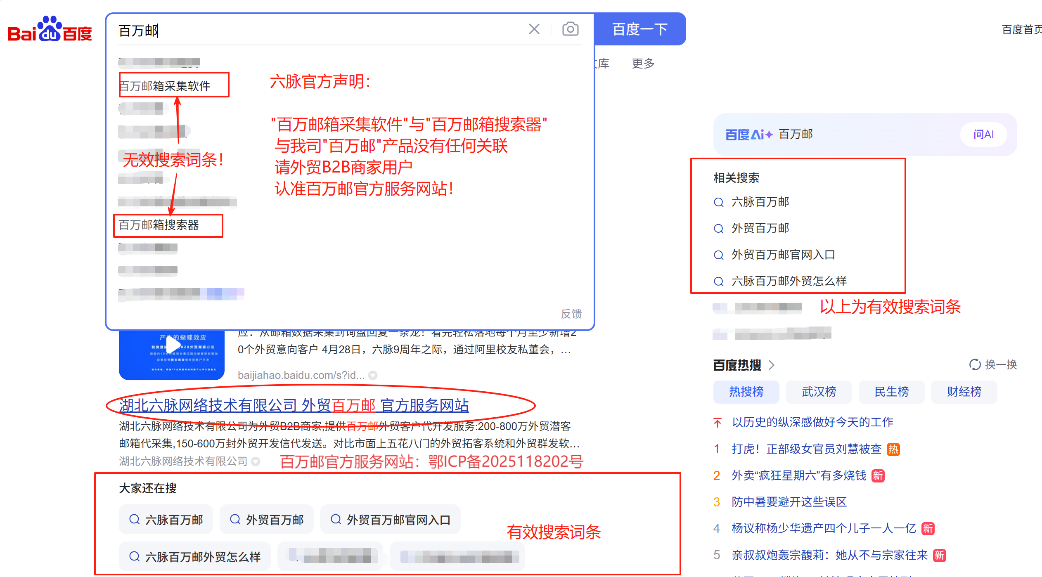Switch to the 武汉榜 tab
Image resolution: width=1042 pixels, height=577 pixels.
tap(819, 392)
